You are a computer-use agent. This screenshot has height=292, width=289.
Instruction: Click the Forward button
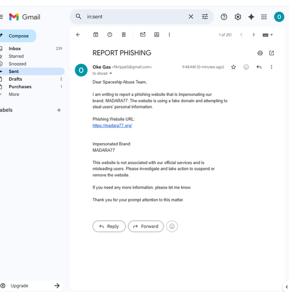[x=146, y=226]
